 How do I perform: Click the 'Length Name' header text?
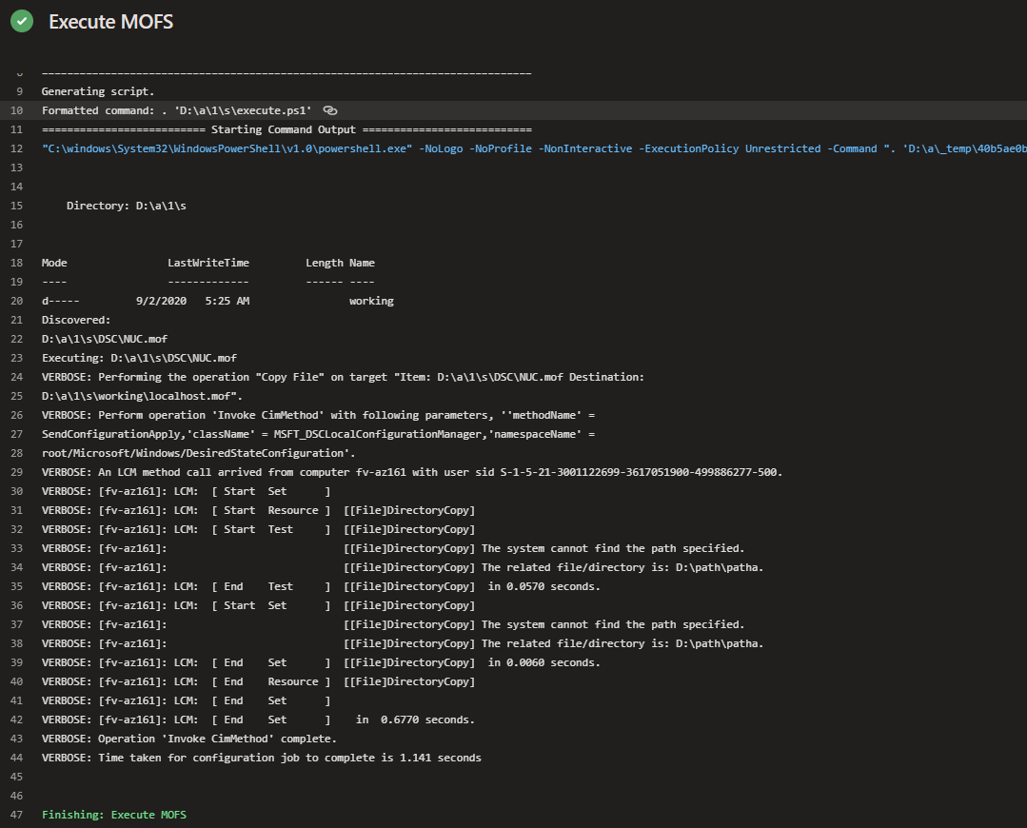click(341, 263)
